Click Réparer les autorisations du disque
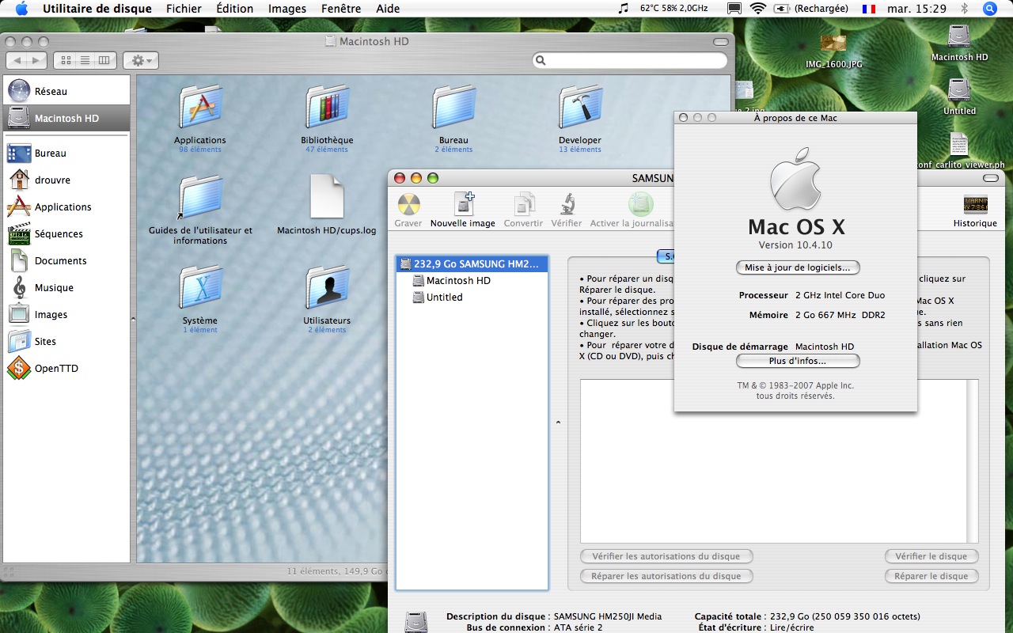Screen dimensions: 1013x633 [666, 576]
